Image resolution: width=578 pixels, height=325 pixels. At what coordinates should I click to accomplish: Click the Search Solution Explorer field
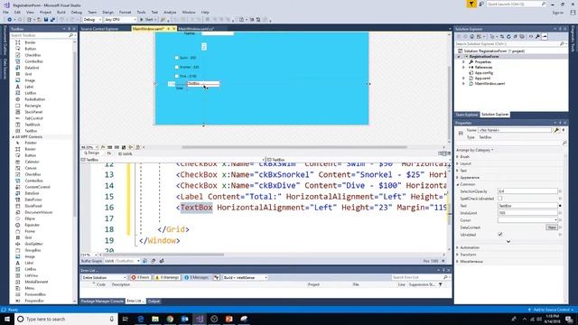[x=508, y=44]
